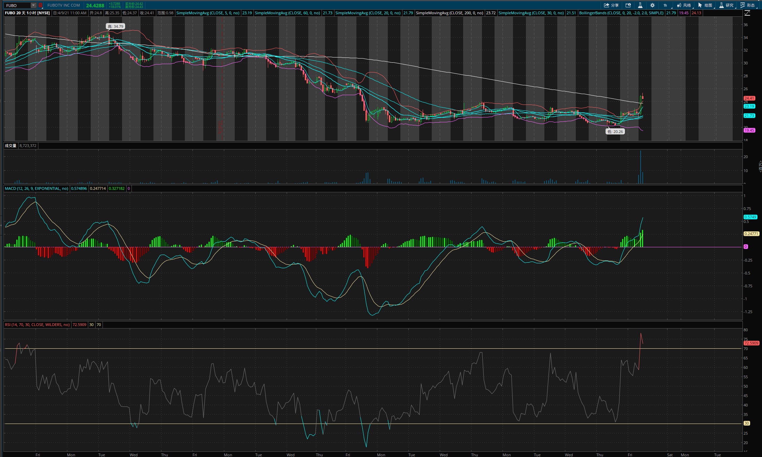Click the RSI 30 level axis tag
Image resolution: width=762 pixels, height=457 pixels.
coord(747,423)
